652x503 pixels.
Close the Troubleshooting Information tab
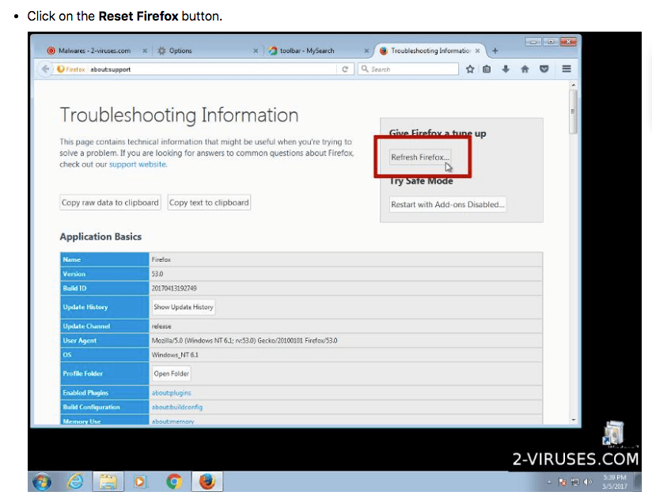(477, 51)
